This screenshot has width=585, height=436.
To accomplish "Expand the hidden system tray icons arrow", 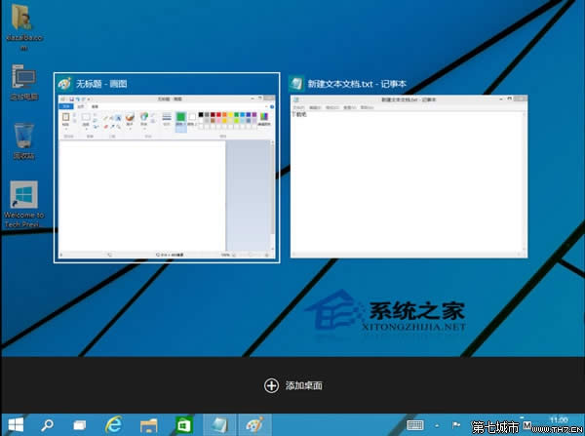I will point(438,425).
